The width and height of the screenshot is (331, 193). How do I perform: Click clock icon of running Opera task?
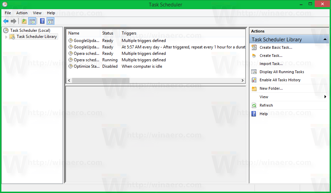[x=70, y=60]
